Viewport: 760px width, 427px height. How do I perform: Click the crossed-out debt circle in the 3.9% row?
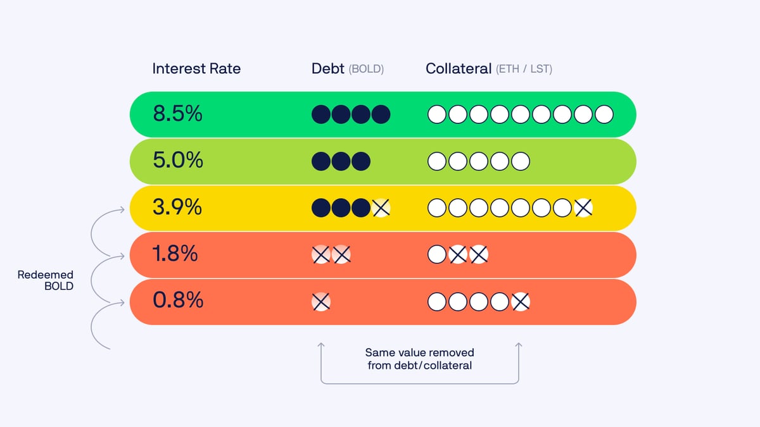(x=381, y=208)
